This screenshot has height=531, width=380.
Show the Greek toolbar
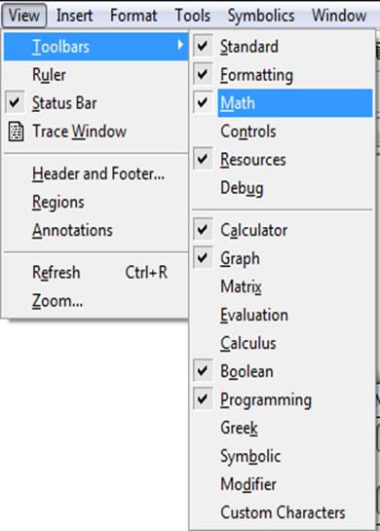point(283,428)
